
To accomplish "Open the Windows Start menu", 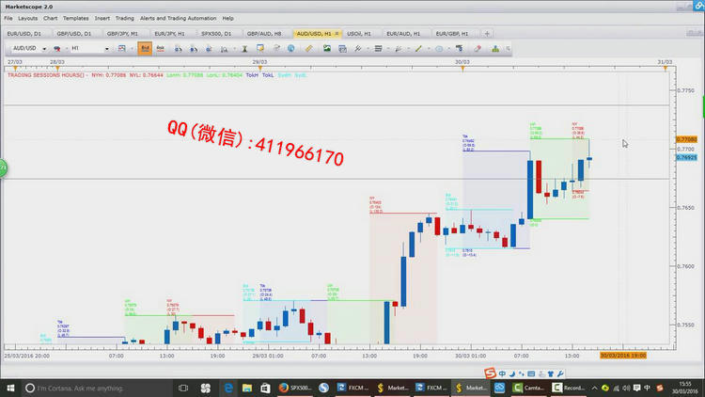I will point(10,388).
